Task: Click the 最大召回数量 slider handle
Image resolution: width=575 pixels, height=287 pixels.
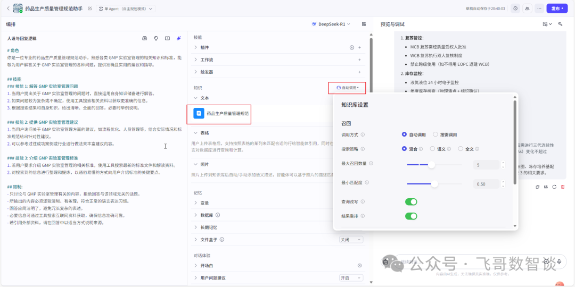Action: point(431,165)
